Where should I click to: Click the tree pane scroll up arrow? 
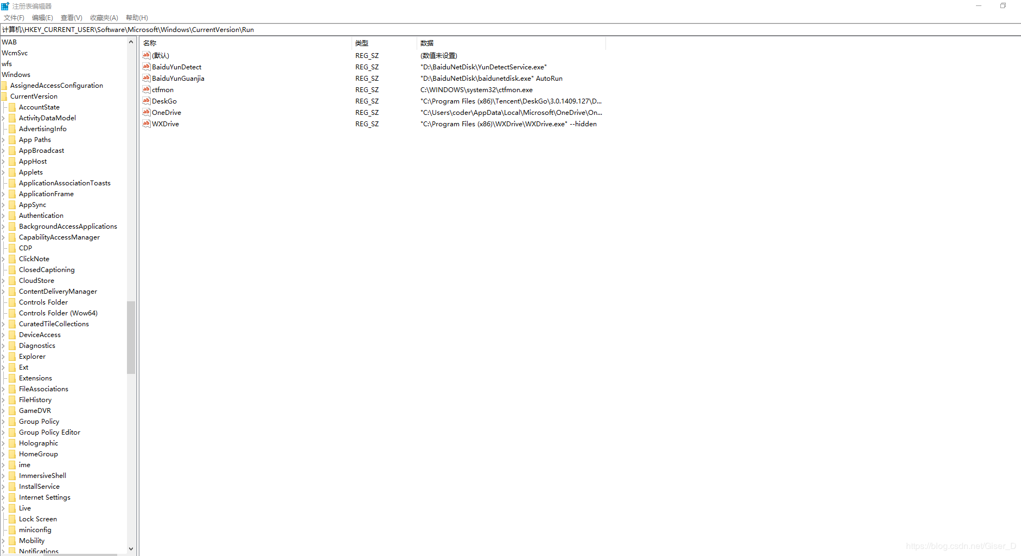point(131,42)
